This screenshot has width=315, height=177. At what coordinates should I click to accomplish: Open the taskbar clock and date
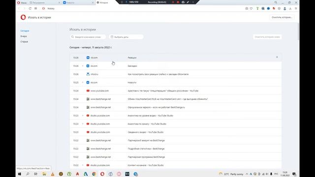[285, 174]
